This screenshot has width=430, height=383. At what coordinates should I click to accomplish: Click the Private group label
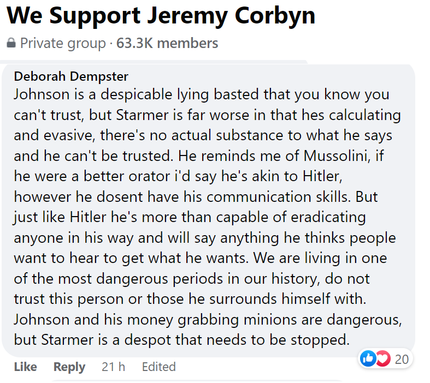(x=63, y=43)
